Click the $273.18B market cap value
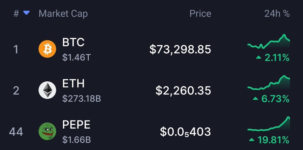Screen dimensions: 303x150 (x=82, y=99)
